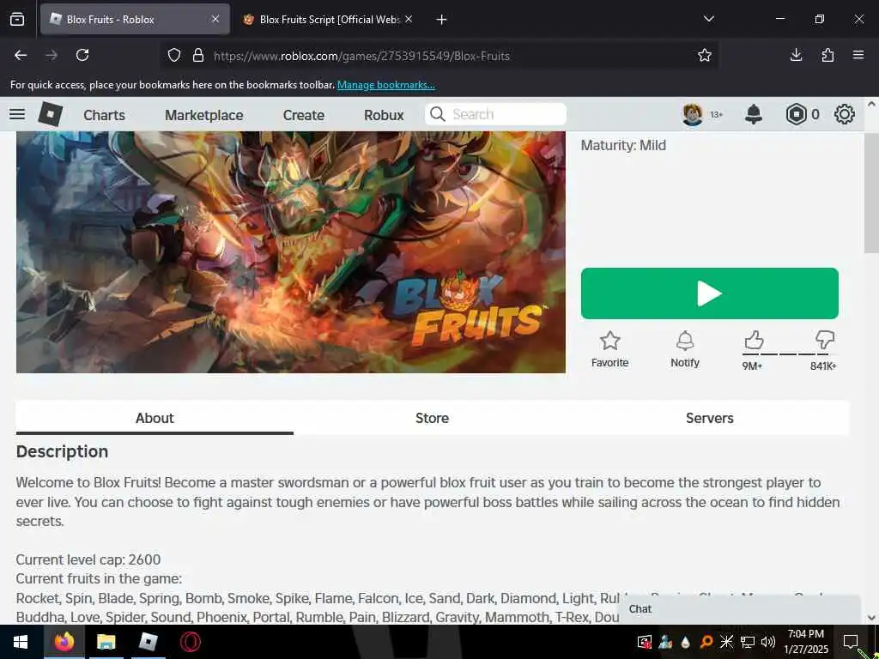
Task: Click the page vertical scrollbar thumb
Action: 872,193
